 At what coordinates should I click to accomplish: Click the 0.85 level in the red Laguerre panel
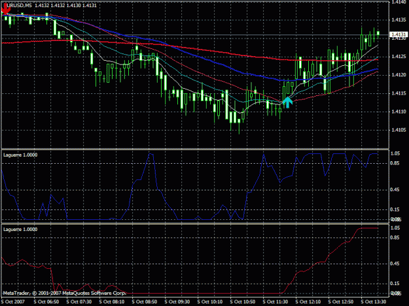coord(395,237)
